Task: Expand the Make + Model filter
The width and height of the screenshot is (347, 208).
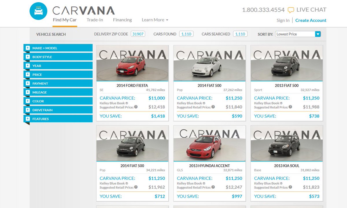Action: click(x=58, y=48)
